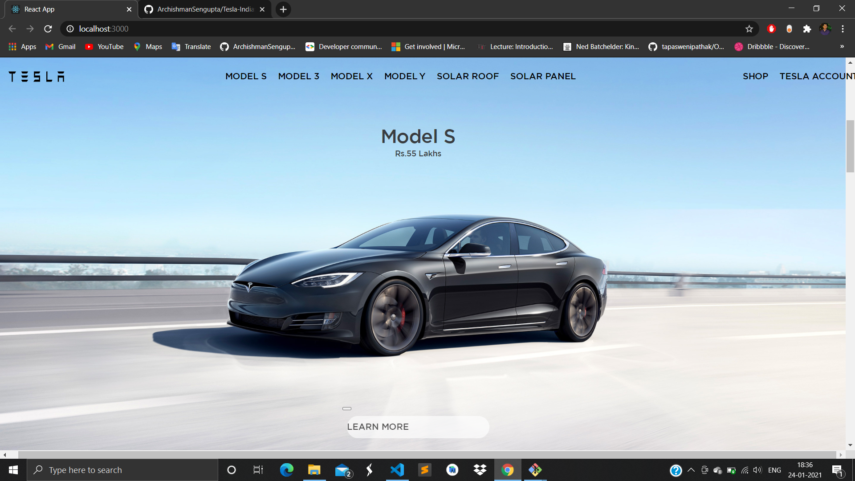Click the Tesla logo in header

point(37,77)
